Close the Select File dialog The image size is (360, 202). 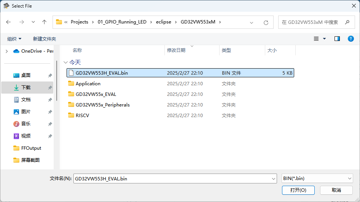point(354,6)
